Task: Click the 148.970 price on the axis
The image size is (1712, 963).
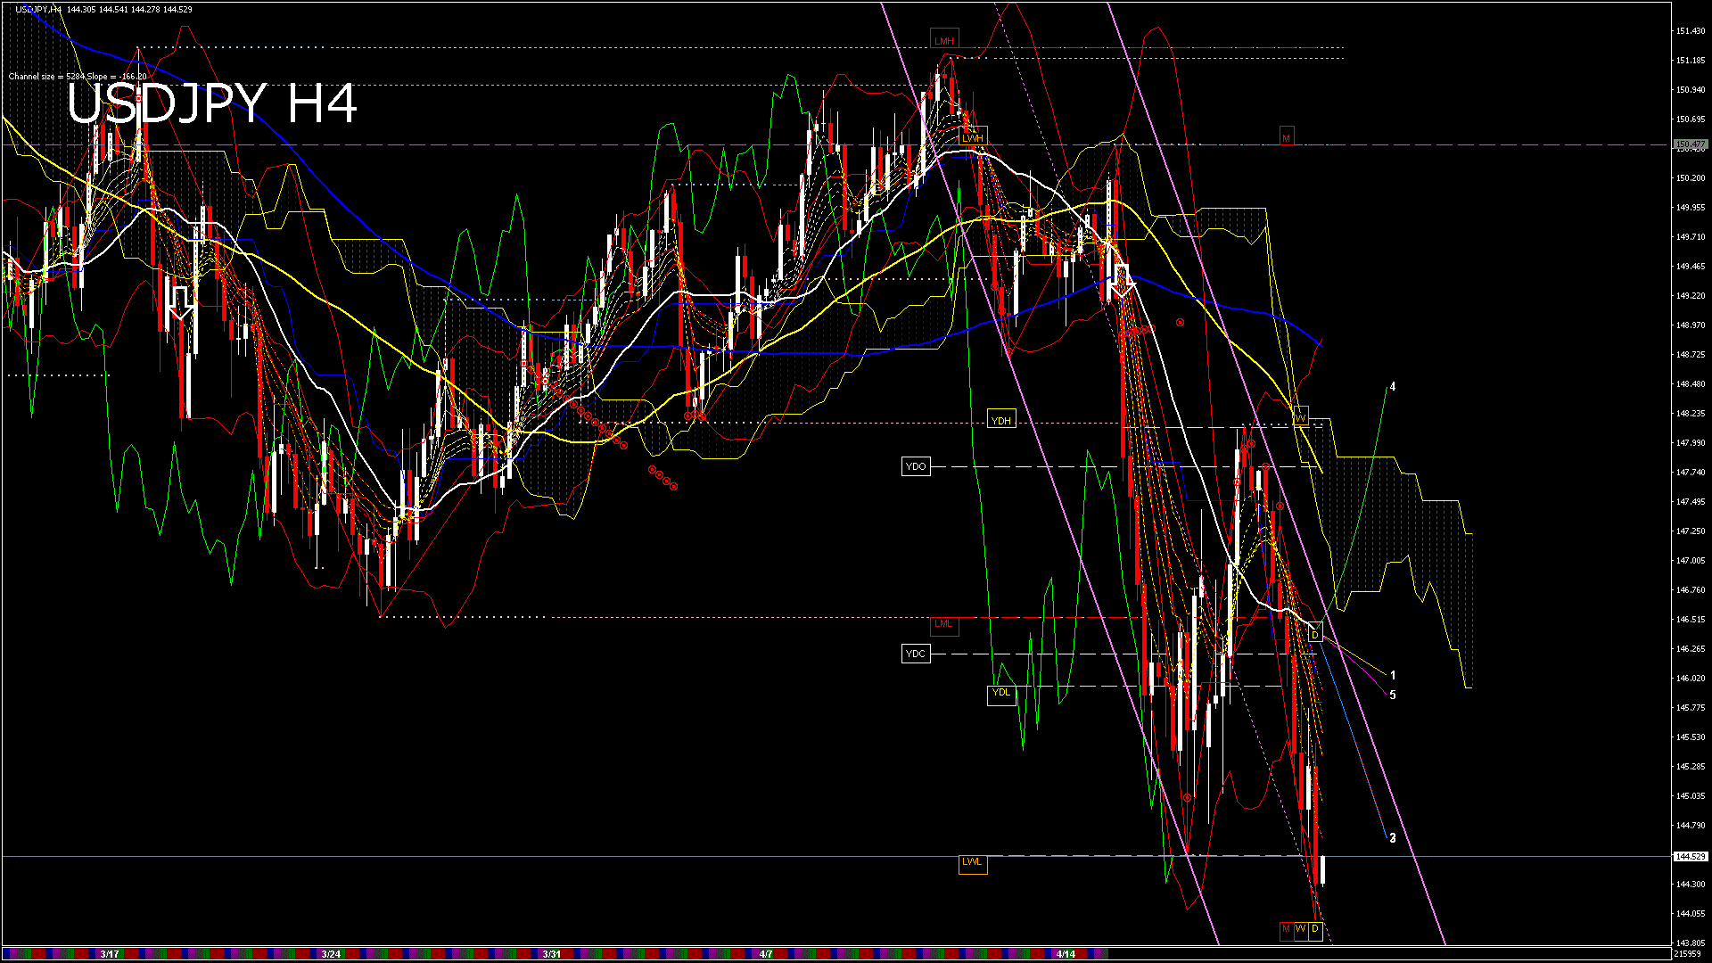Action: pyautogui.click(x=1691, y=325)
